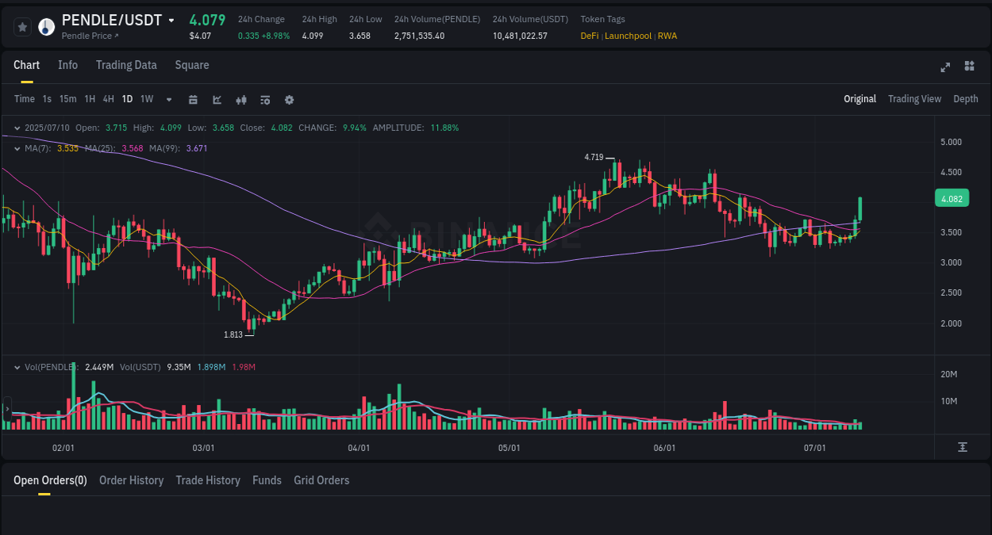Screen dimensions: 992x535
Task: Select the 4H timeframe
Action: (108, 99)
